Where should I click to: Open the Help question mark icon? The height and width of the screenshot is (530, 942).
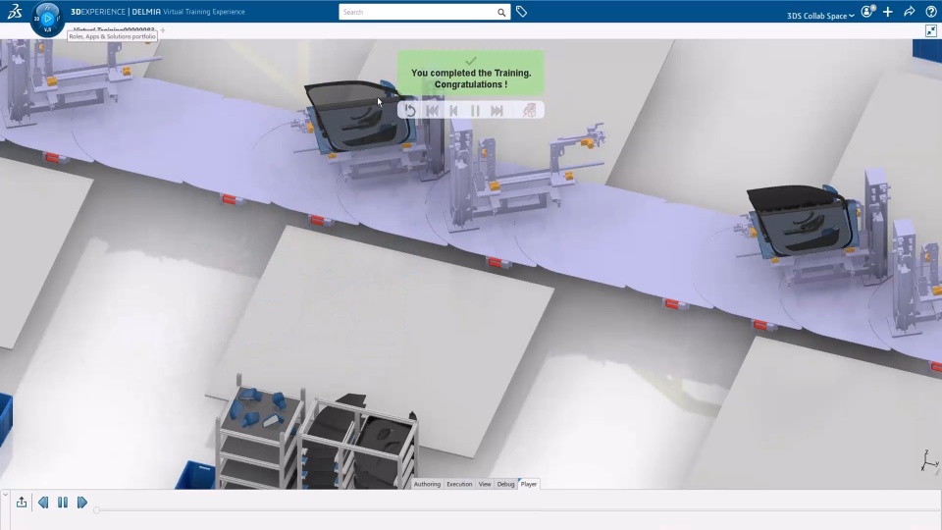pyautogui.click(x=930, y=12)
